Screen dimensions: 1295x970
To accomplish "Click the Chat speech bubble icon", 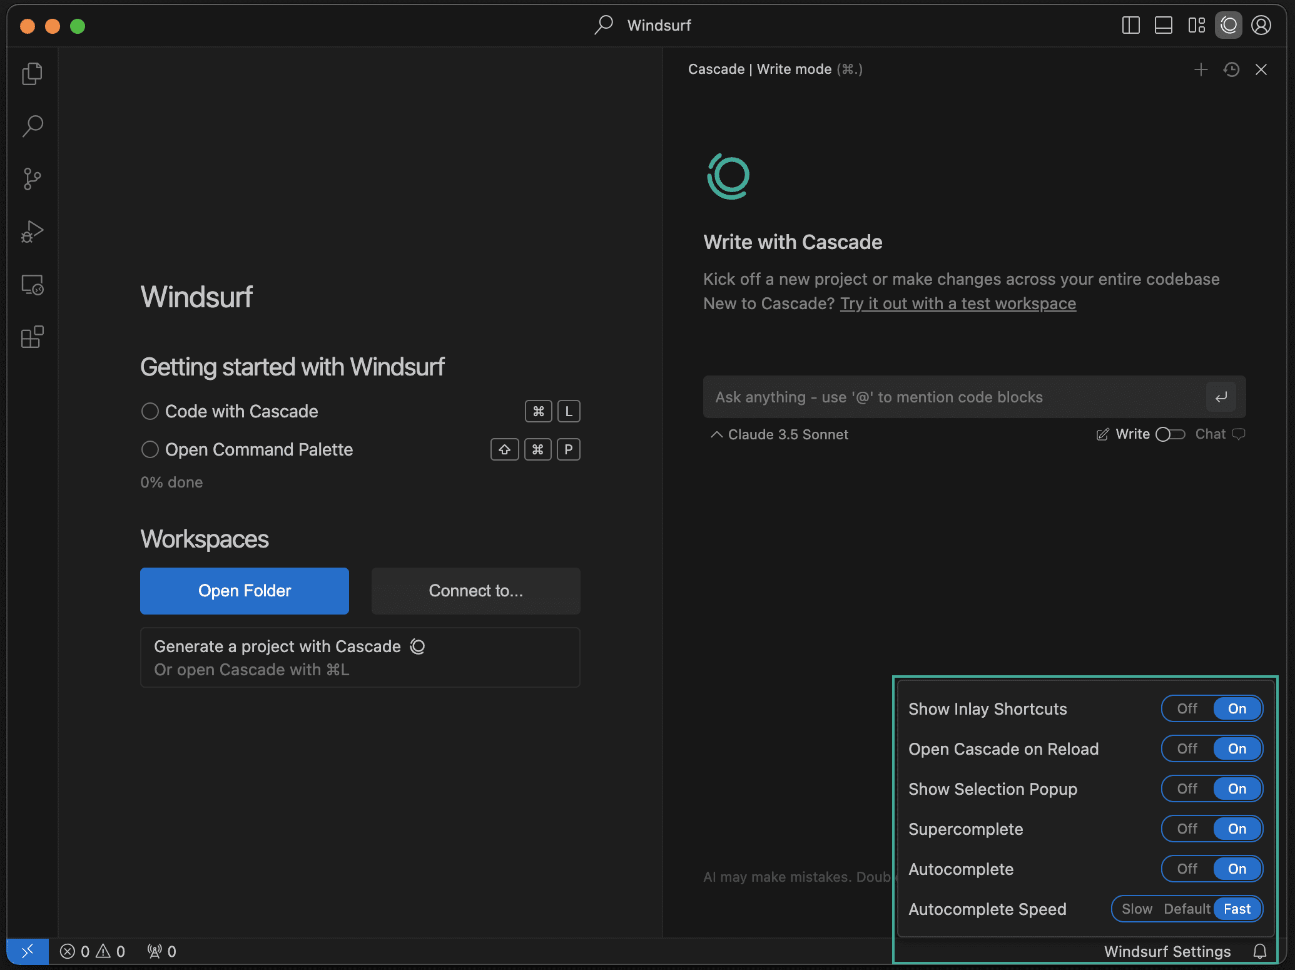I will pyautogui.click(x=1239, y=434).
